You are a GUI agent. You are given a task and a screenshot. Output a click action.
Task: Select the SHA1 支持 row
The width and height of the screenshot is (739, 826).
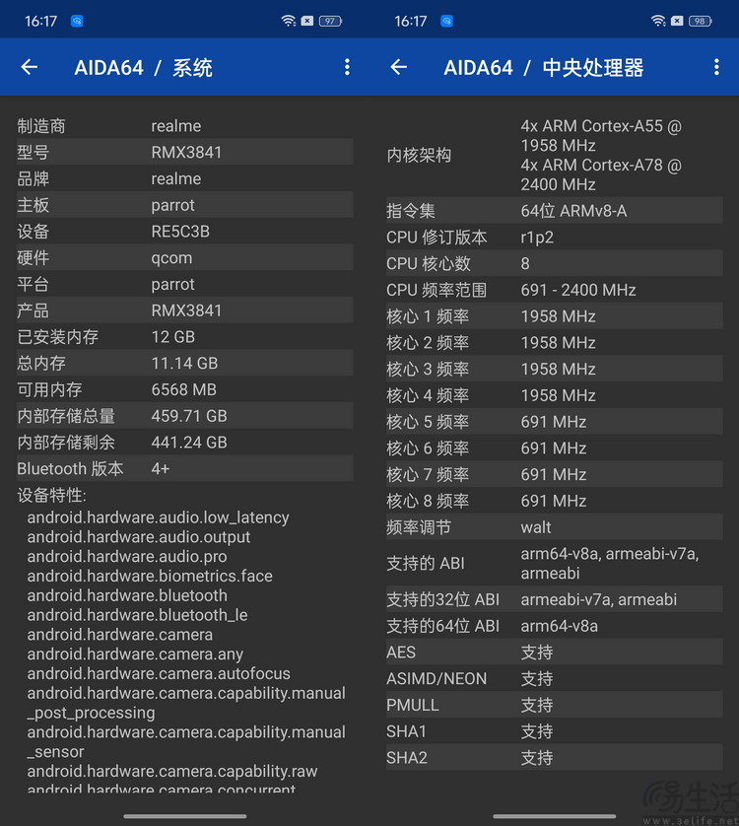point(555,730)
